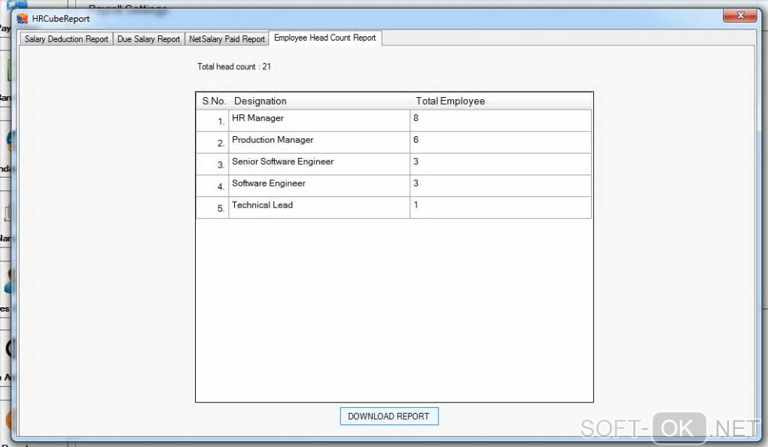768x447 pixels.
Task: Click the Total Employee column header
Action: [501, 101]
